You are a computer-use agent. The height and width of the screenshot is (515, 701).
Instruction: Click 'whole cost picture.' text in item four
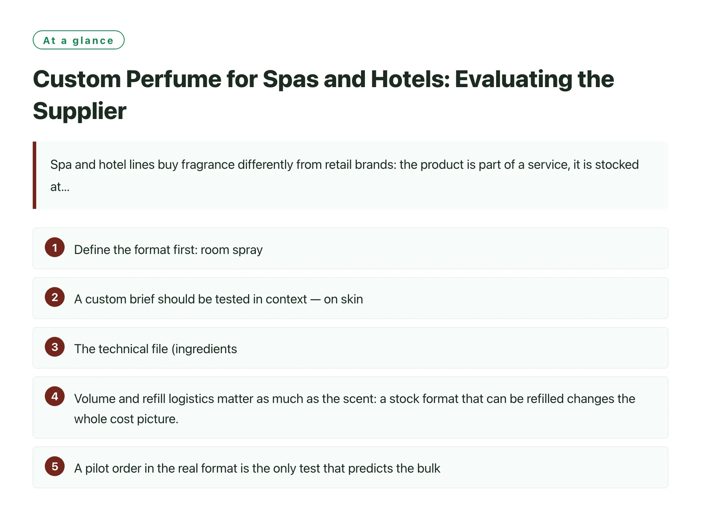(x=126, y=419)
